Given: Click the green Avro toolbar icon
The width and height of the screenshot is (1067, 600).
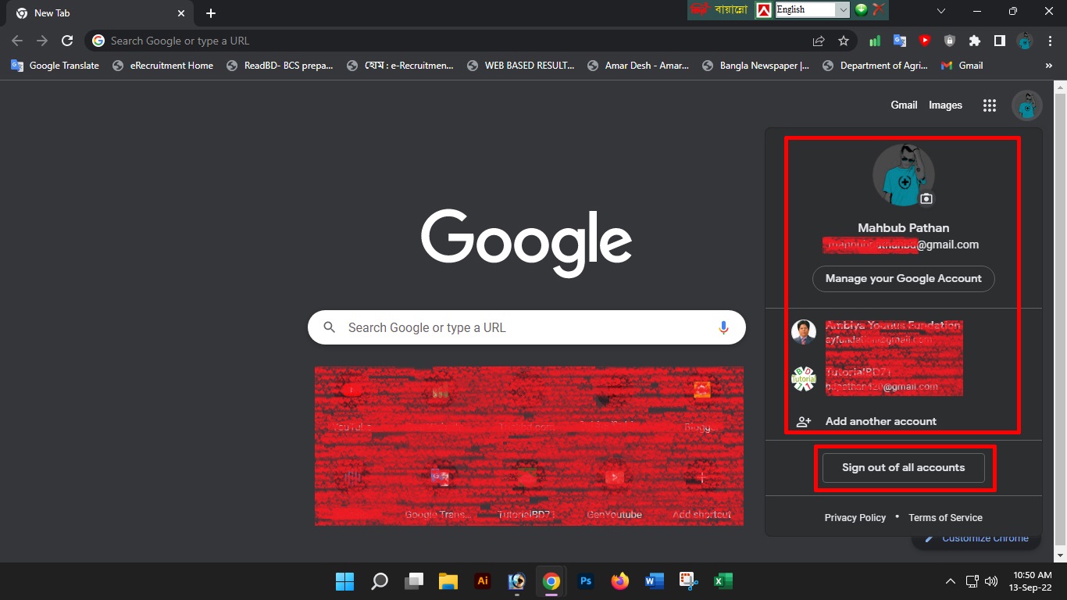Looking at the screenshot, I should pyautogui.click(x=861, y=9).
